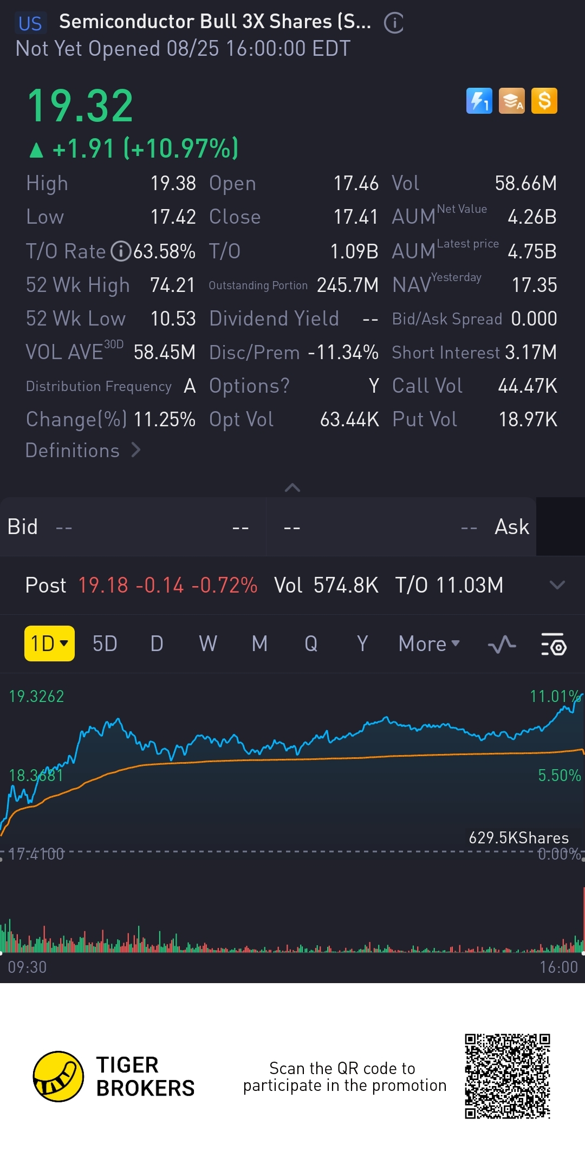The height and width of the screenshot is (1170, 585).
Task: Expand the Post market row chevron
Action: [557, 585]
